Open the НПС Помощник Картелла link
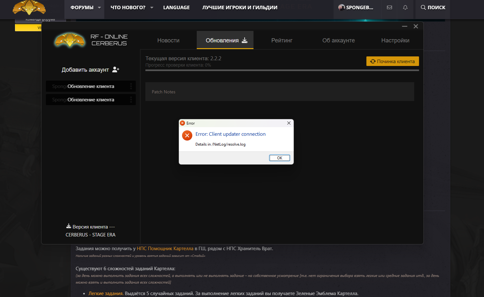The image size is (484, 297). (165, 249)
